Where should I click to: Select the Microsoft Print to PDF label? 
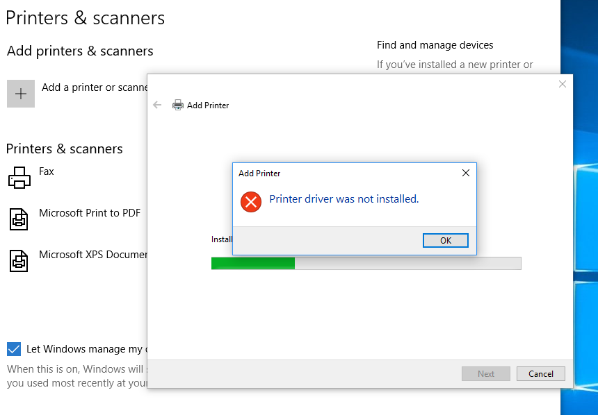tap(90, 213)
